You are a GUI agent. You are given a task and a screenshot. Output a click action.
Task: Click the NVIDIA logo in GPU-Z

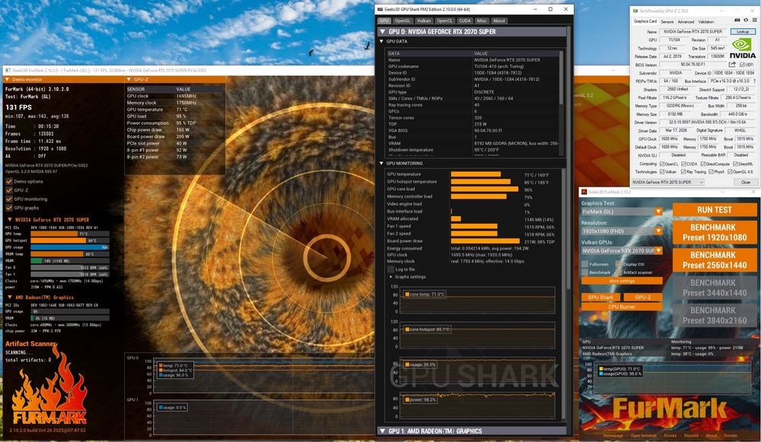(742, 49)
